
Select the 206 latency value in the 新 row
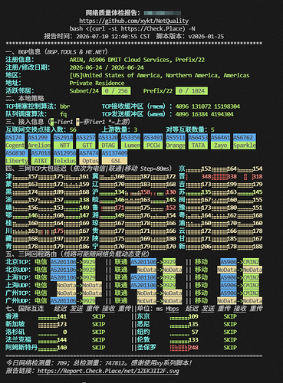pos(206,247)
